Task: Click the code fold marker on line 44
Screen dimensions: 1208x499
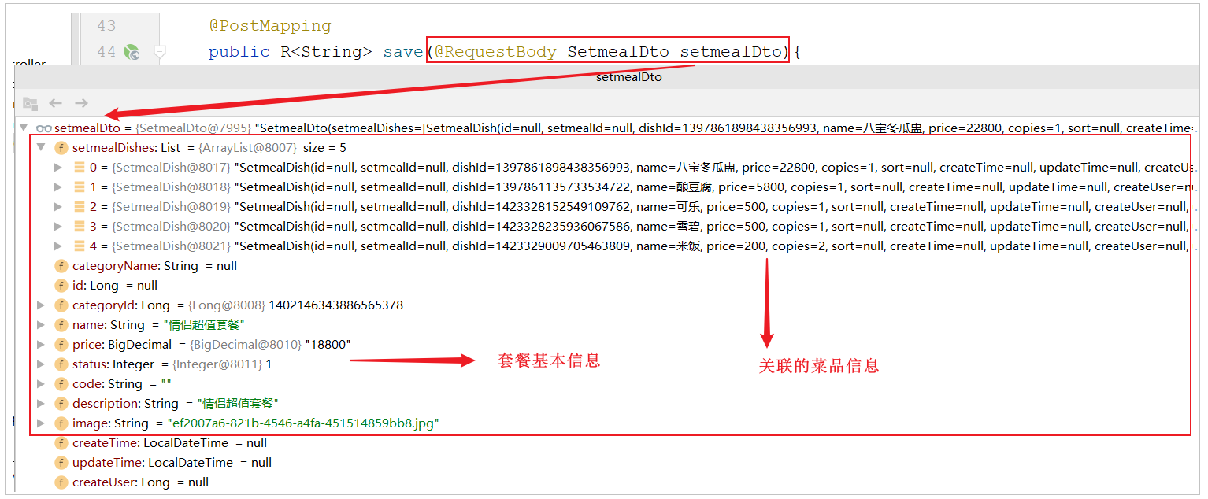Action: (160, 53)
